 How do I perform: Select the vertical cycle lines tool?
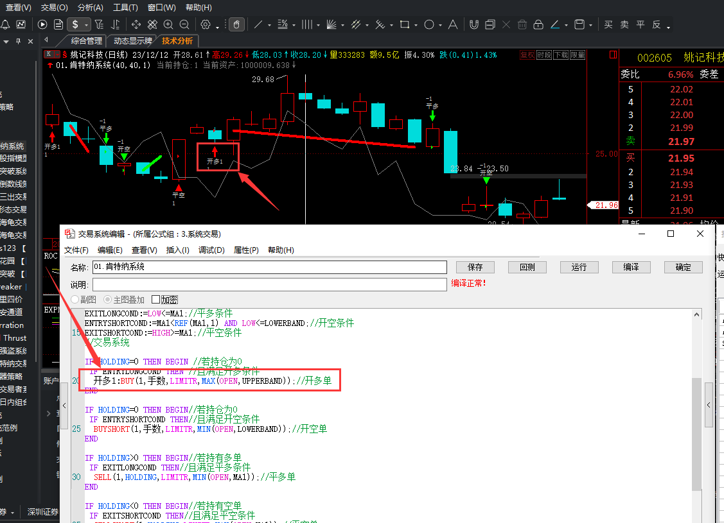(307, 24)
